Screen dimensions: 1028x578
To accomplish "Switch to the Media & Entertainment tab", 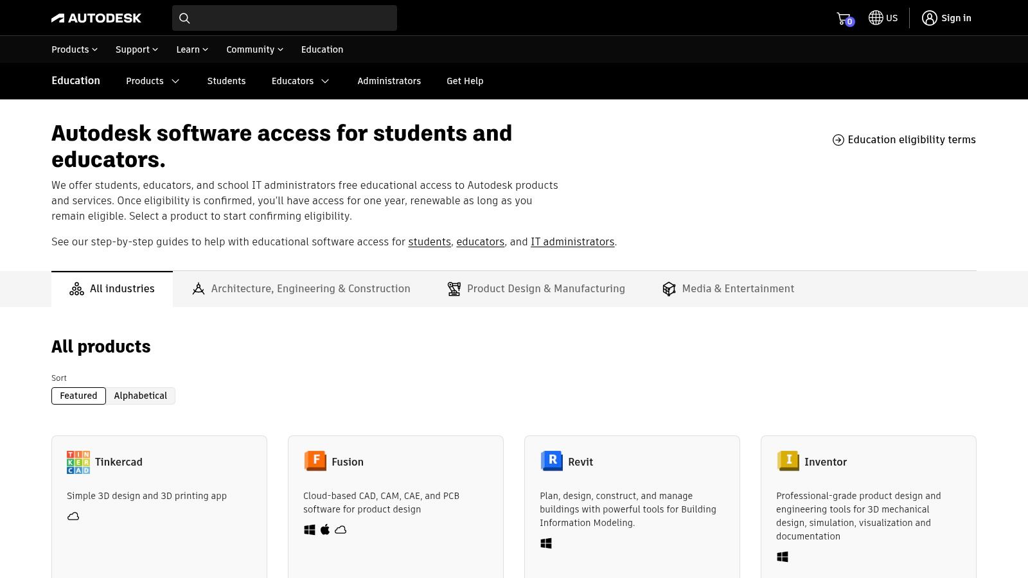I will click(729, 289).
